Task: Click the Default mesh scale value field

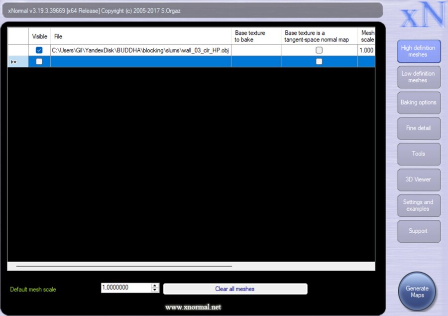Action: pyautogui.click(x=126, y=288)
